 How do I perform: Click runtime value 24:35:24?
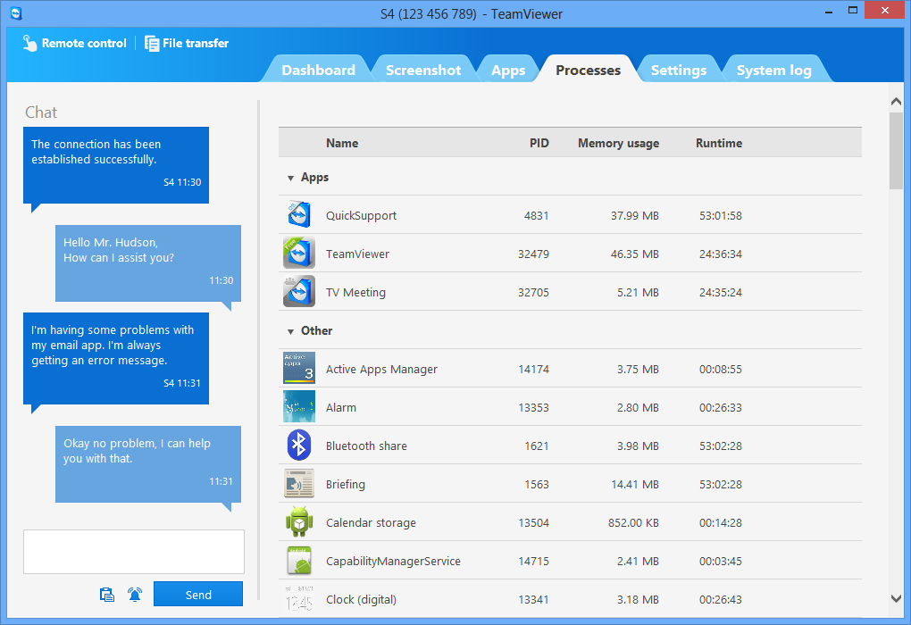coord(721,292)
